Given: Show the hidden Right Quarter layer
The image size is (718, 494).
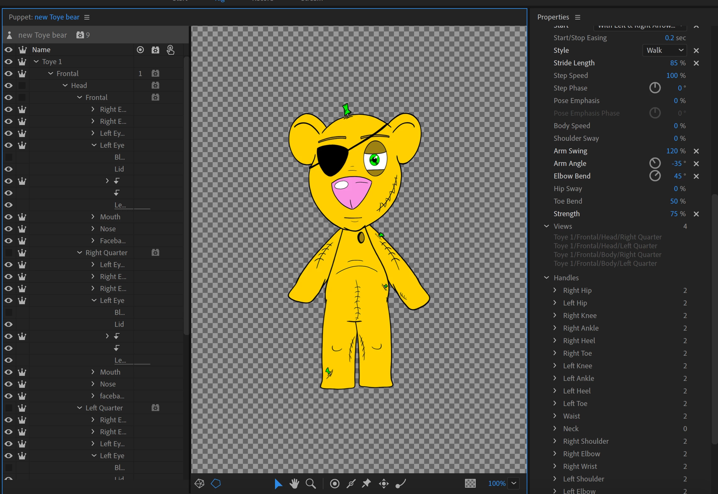Looking at the screenshot, I should coord(9,253).
